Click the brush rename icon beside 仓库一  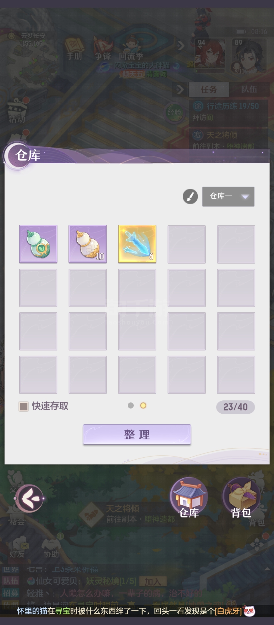tap(190, 197)
